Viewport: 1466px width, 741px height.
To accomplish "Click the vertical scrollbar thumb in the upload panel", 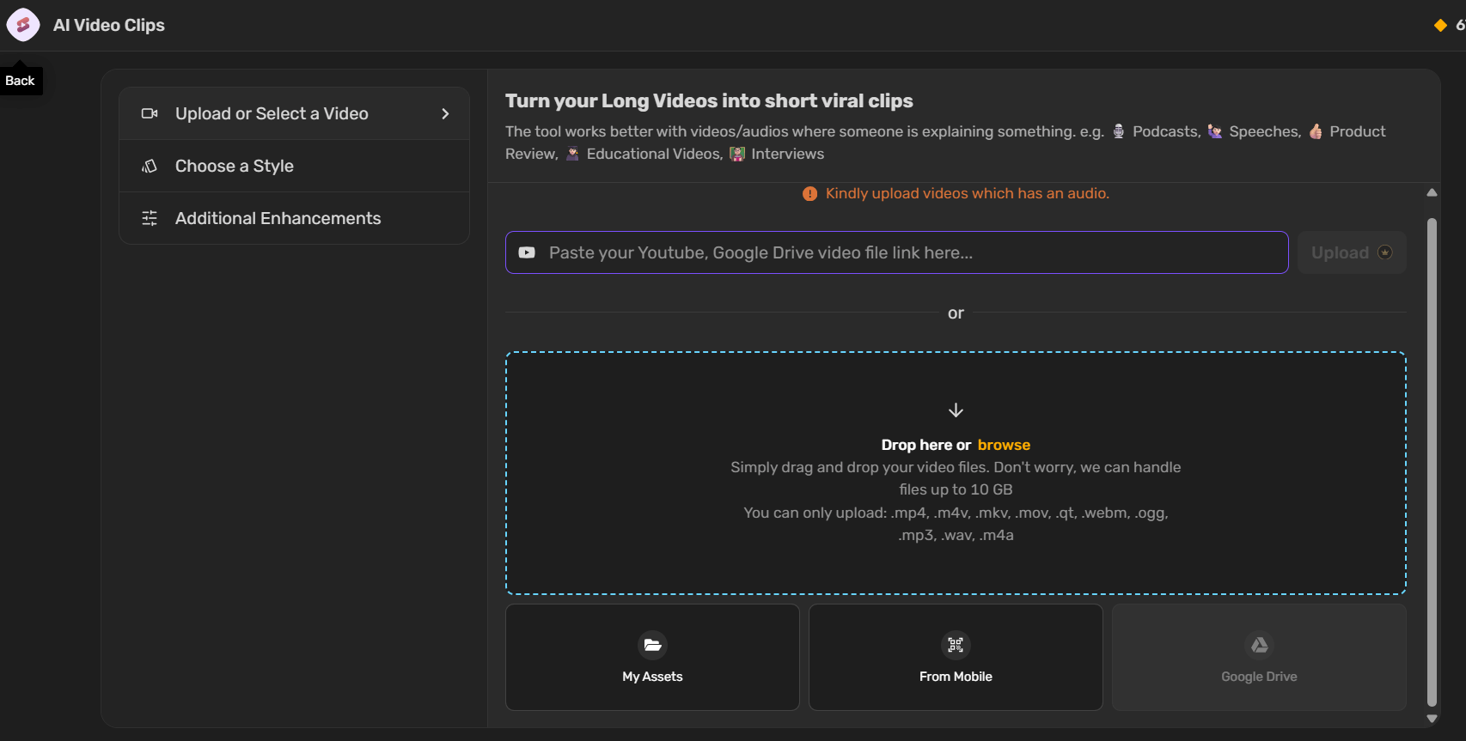I will click(1432, 462).
